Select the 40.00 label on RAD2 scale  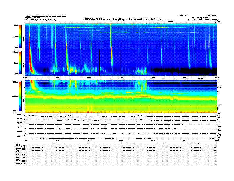coord(16,25)
